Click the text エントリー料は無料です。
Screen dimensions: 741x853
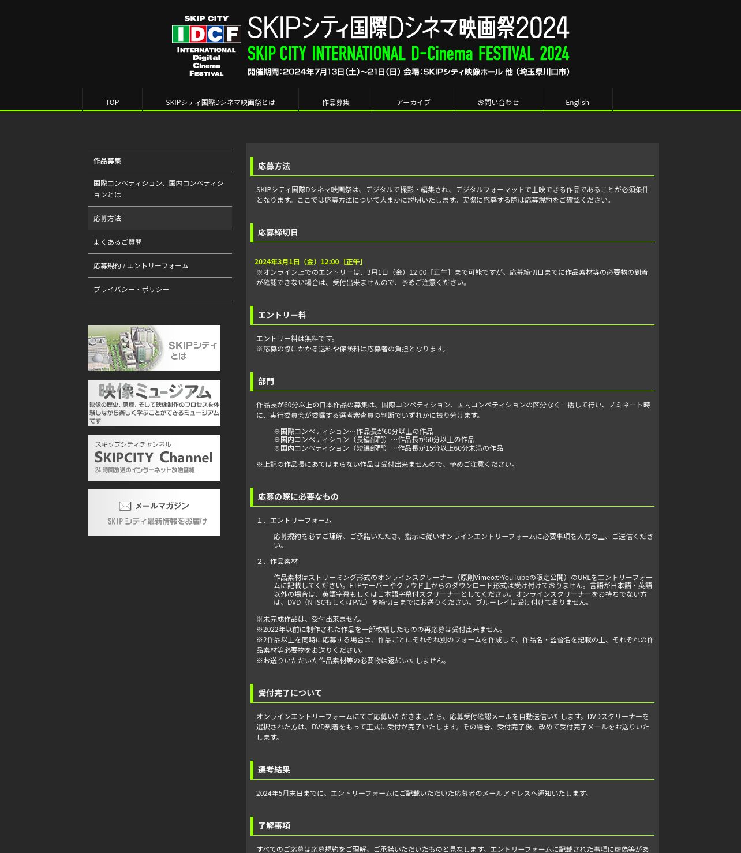coord(297,339)
